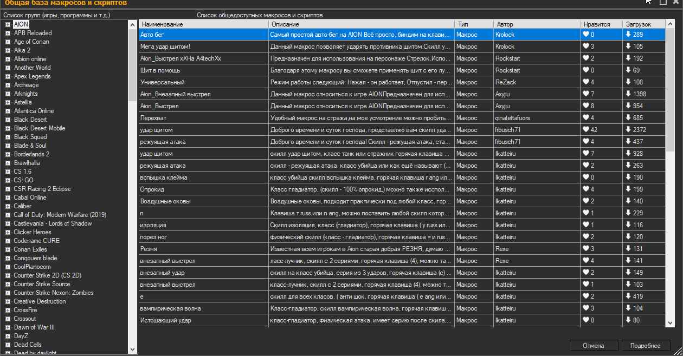
Task: Click download arrow showing 2372 downloads
Action: (x=628, y=130)
